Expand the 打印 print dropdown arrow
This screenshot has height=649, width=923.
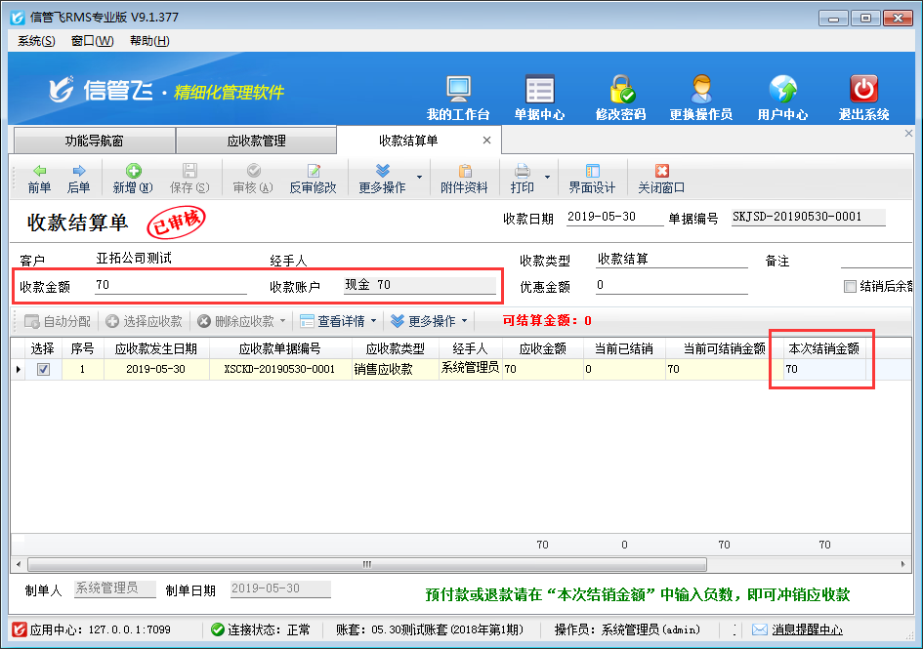point(547,179)
